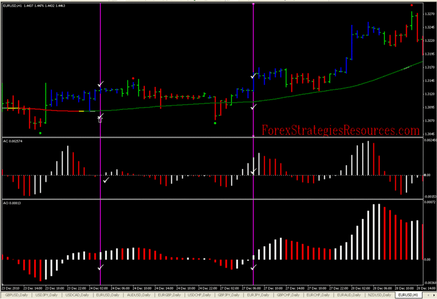Click the 1.3245 price scale value
437x299 pixels.
430,27
